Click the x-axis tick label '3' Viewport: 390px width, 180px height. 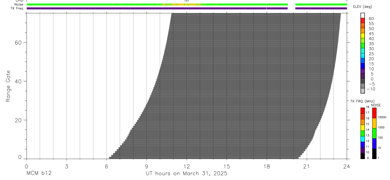66,166
